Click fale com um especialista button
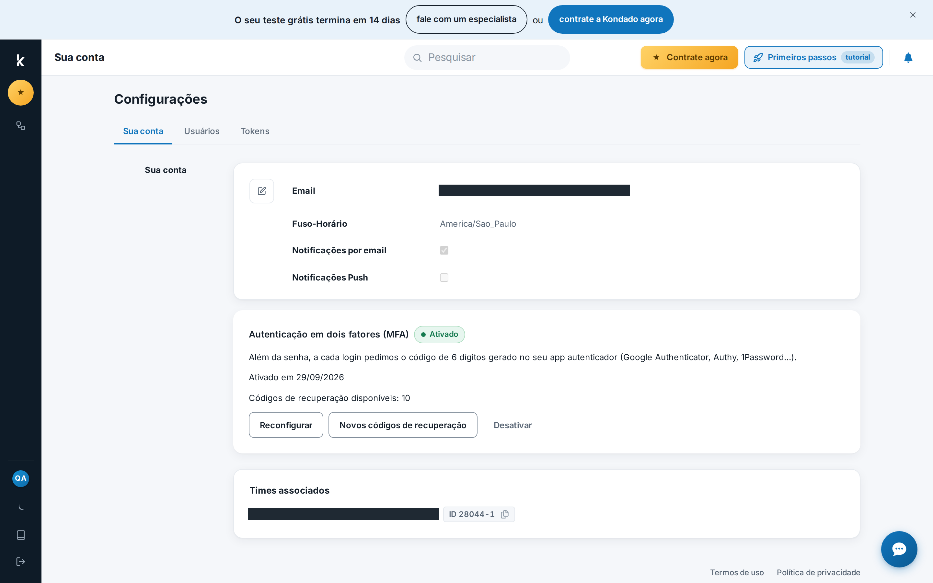 pyautogui.click(x=466, y=19)
